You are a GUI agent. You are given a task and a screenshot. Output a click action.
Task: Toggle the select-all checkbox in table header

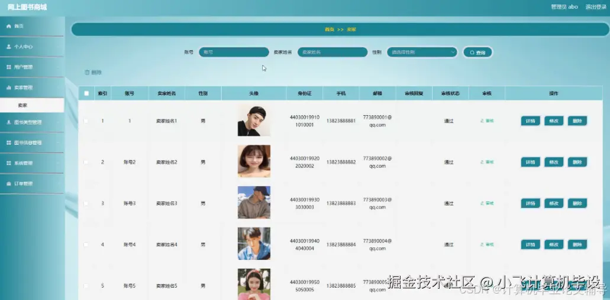[x=86, y=93]
